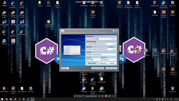Click the Convert button
Screen dimensions: 179x101
point(112,63)
